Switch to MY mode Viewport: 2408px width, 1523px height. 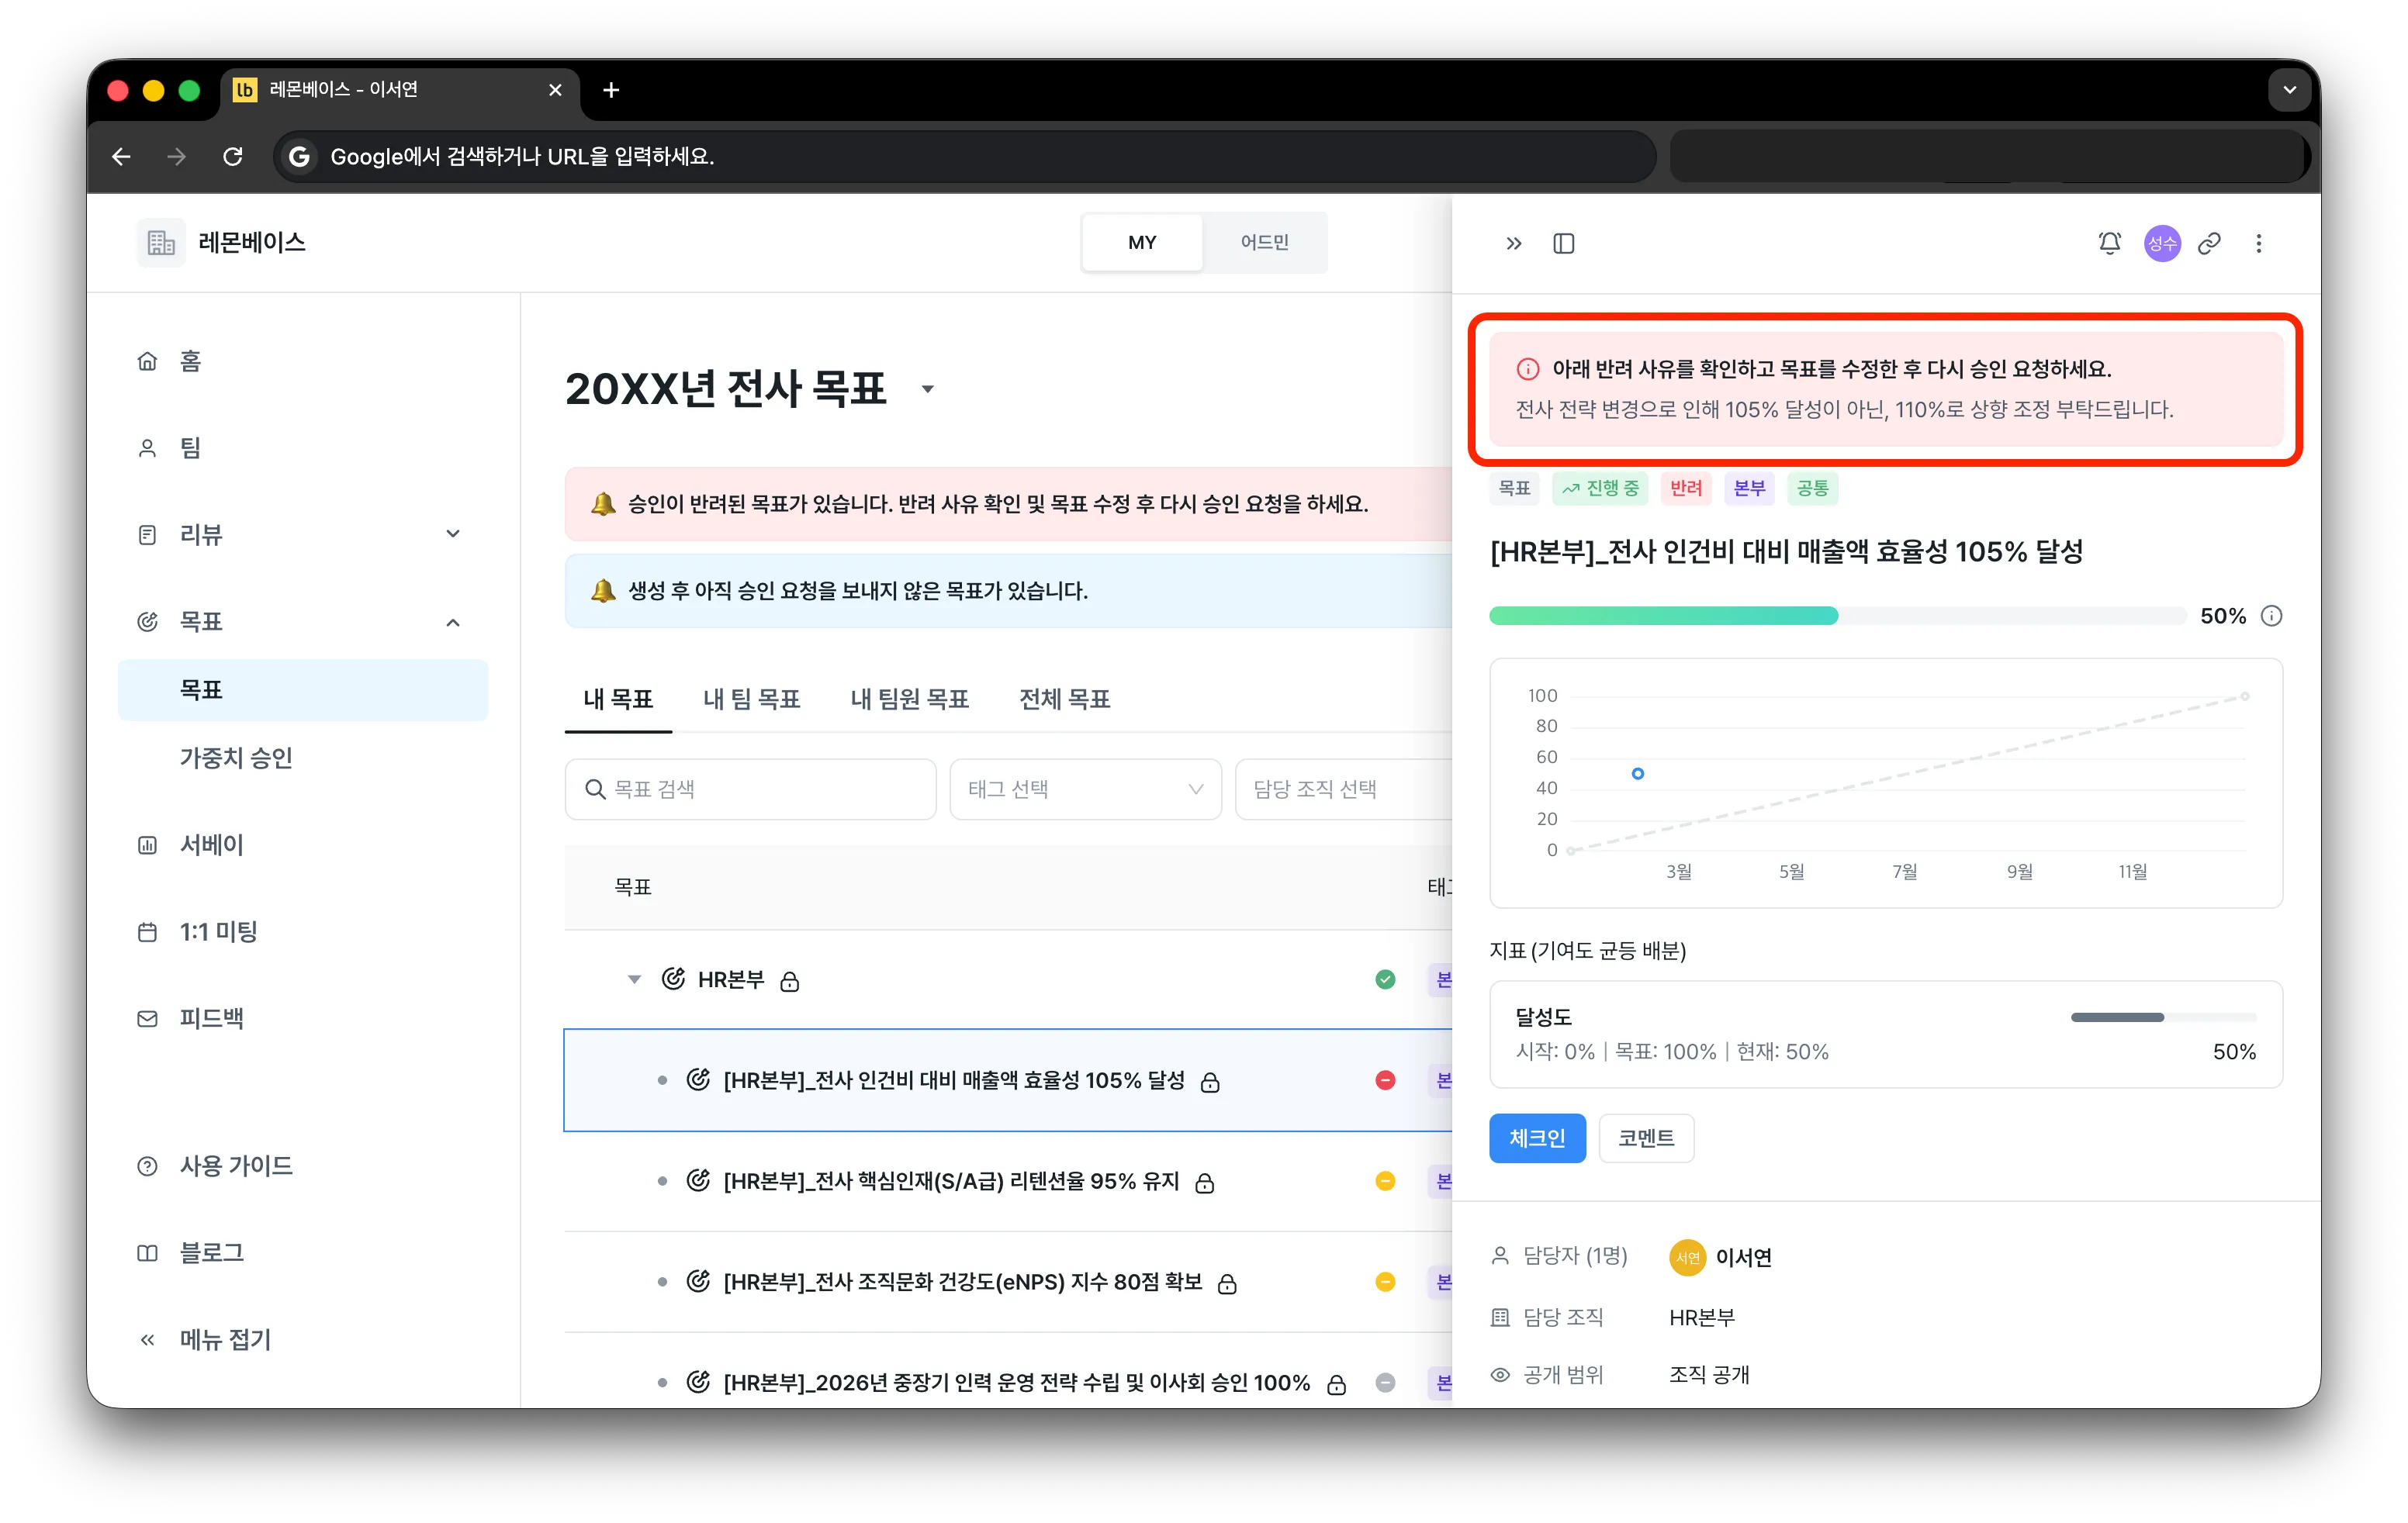[1141, 242]
